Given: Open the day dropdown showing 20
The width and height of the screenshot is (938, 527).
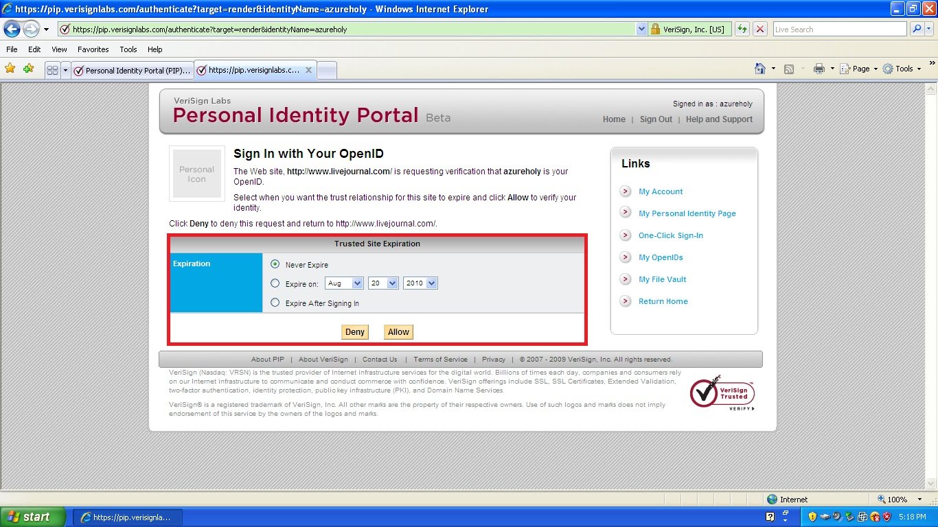Looking at the screenshot, I should pyautogui.click(x=383, y=283).
